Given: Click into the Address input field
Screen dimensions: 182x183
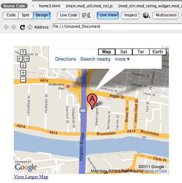Looking at the screenshot, I should (117, 27).
